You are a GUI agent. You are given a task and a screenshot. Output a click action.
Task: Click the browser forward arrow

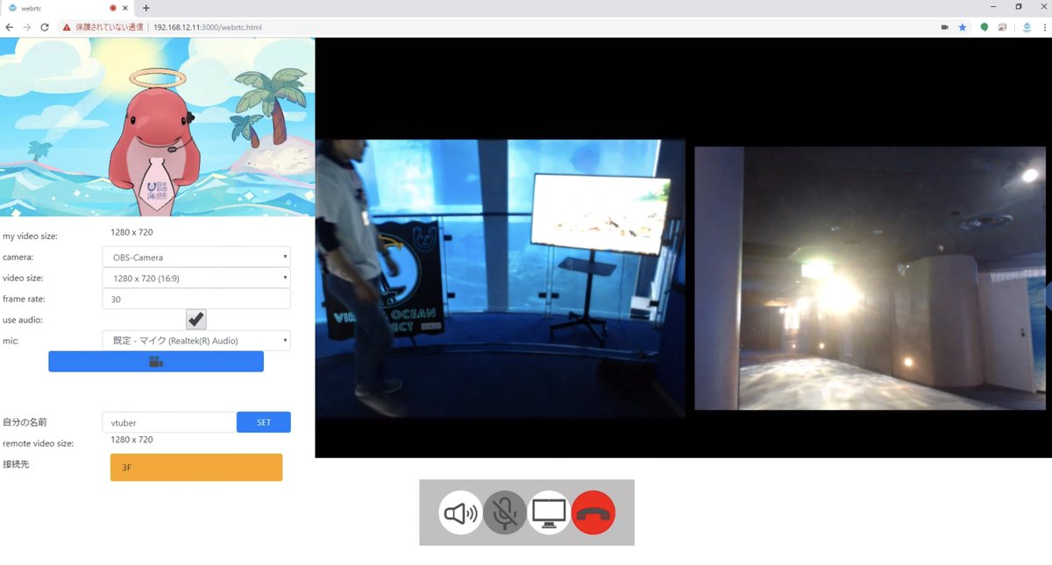(x=27, y=27)
